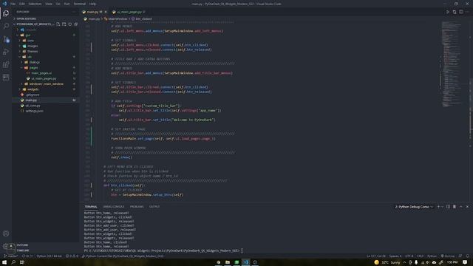Select main.py in the file tree

pos(45,100)
